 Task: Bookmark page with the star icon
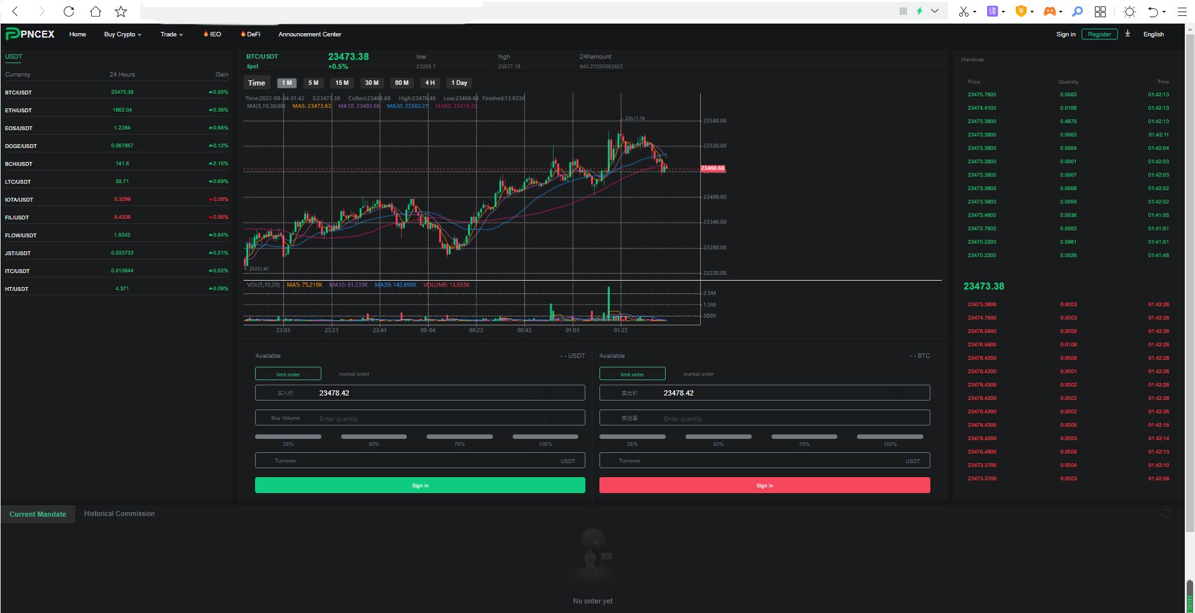121,11
